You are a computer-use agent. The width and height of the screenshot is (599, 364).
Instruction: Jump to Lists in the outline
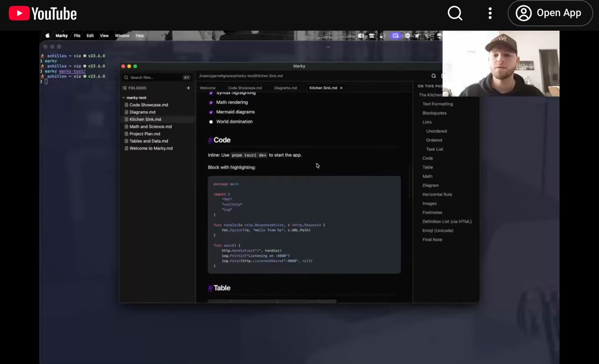pyautogui.click(x=427, y=122)
